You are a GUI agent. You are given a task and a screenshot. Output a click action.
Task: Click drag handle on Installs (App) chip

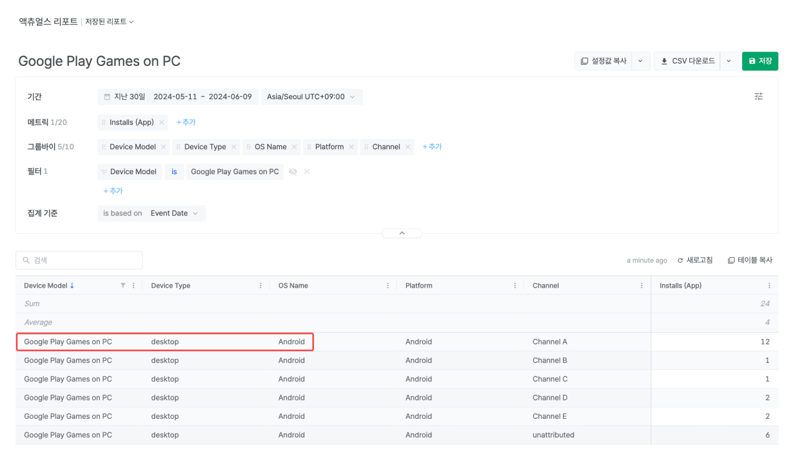point(103,122)
